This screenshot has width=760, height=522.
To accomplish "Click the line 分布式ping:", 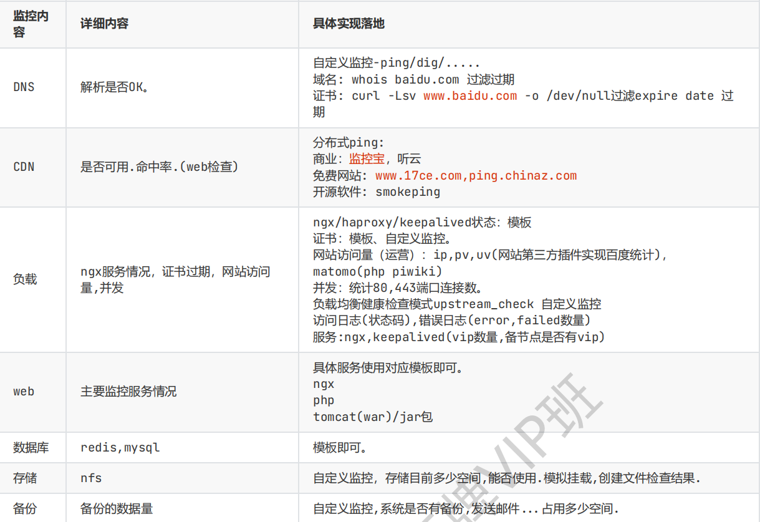I will point(349,143).
